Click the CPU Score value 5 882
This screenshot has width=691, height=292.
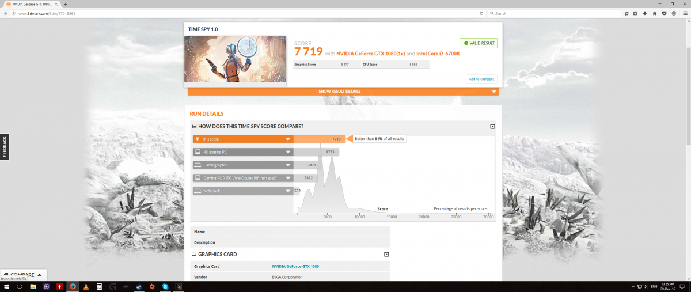coord(413,65)
